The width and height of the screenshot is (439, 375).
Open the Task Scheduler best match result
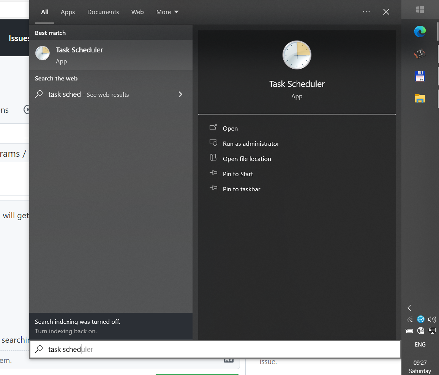click(x=111, y=55)
